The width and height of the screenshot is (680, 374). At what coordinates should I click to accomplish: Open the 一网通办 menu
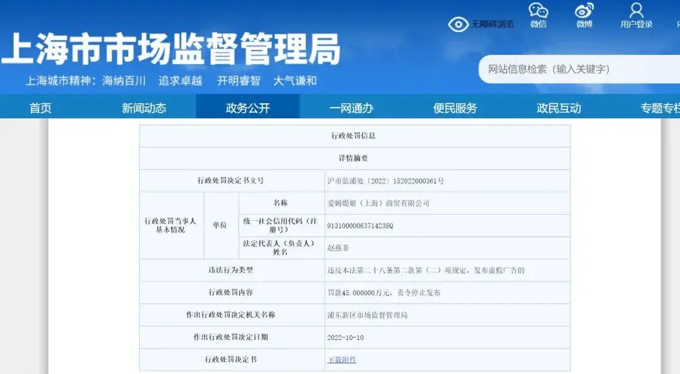tap(351, 107)
